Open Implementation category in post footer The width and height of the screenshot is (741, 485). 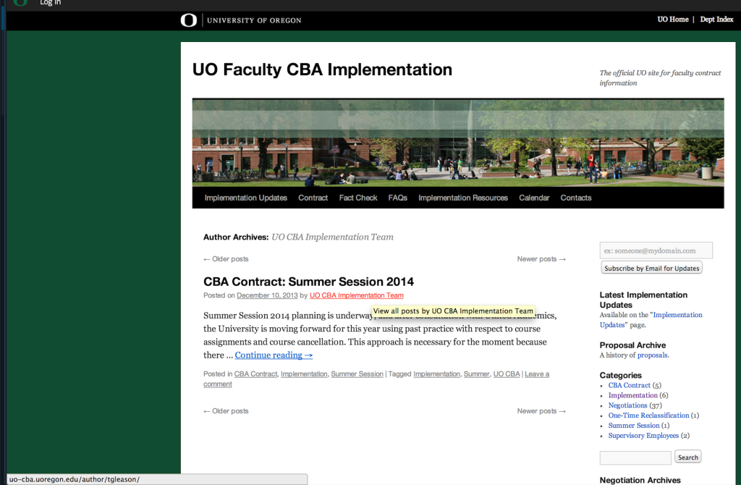[x=304, y=374]
